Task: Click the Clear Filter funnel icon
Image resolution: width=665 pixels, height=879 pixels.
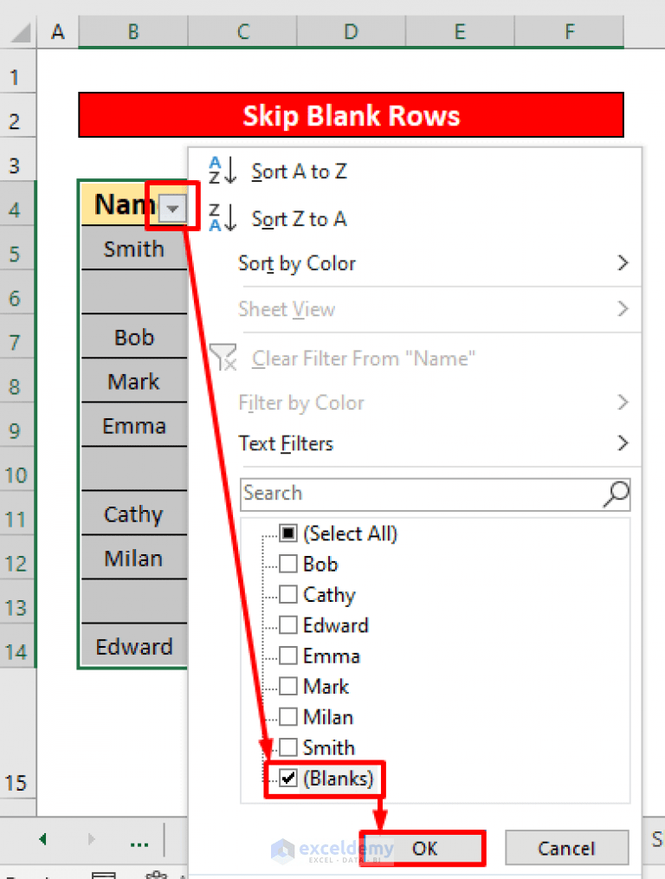Action: (223, 358)
